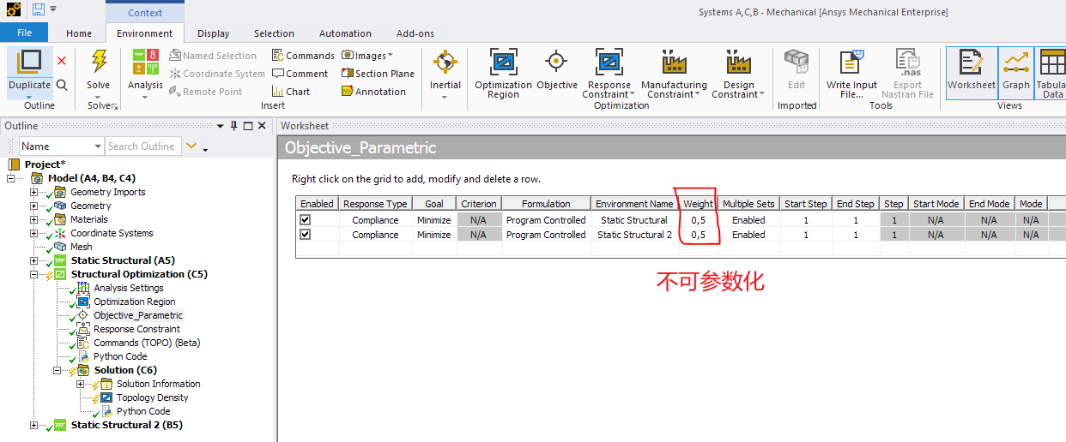Expand the Static Structural (A5) node
The height and width of the screenshot is (442, 1066).
(34, 260)
